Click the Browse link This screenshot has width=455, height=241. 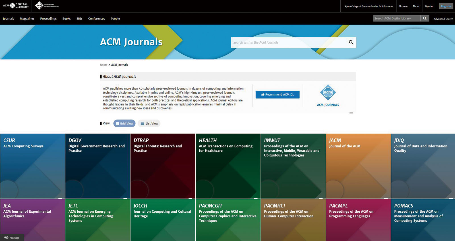[403, 6]
